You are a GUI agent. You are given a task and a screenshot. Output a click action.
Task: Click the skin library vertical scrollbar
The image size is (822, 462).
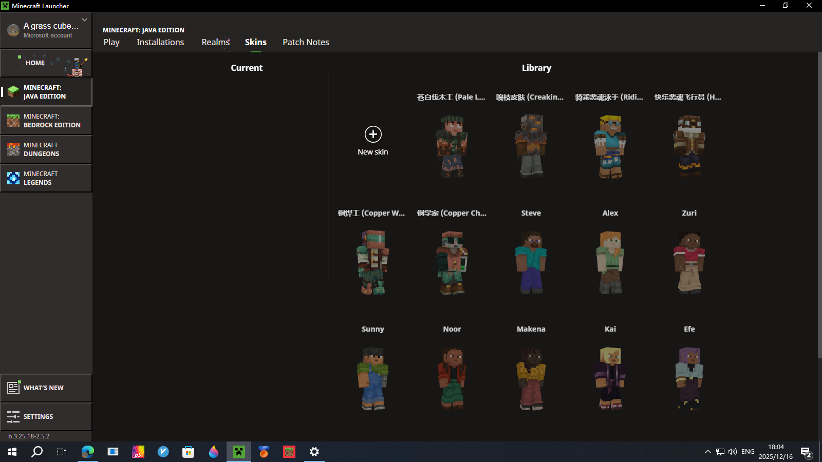tap(819, 205)
